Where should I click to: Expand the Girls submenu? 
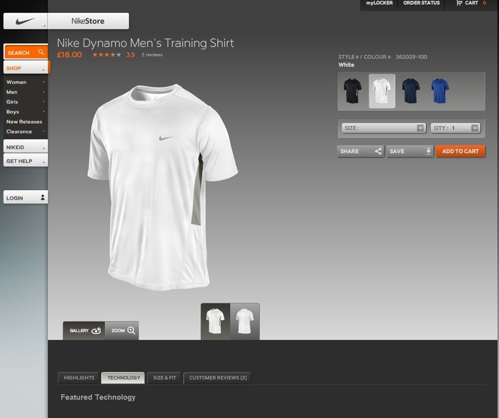pos(25,102)
